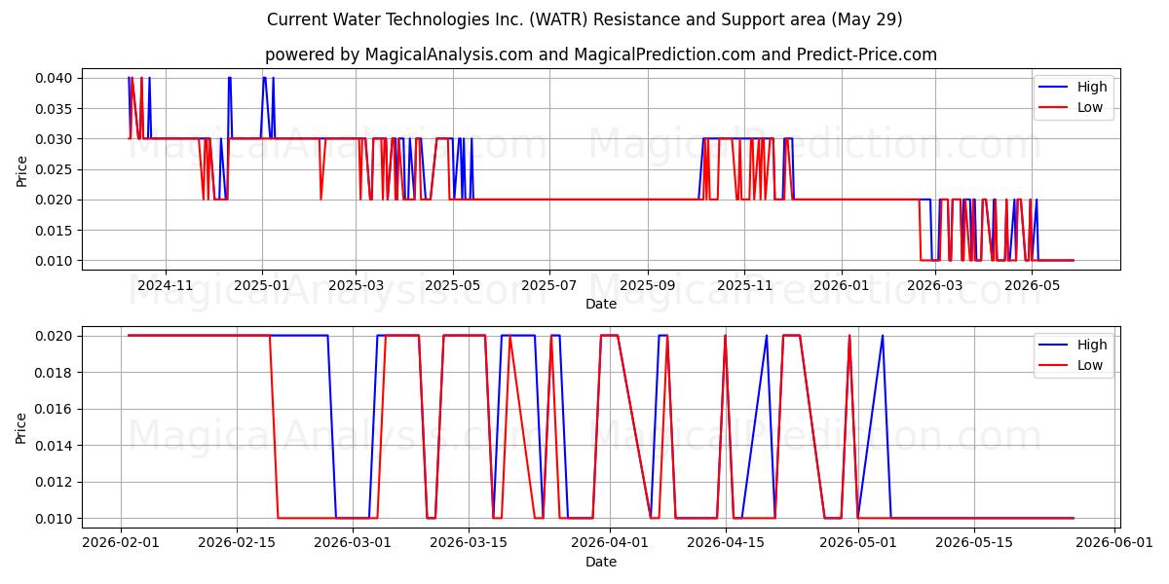Click the 0.014 price tick label

[x=55, y=446]
